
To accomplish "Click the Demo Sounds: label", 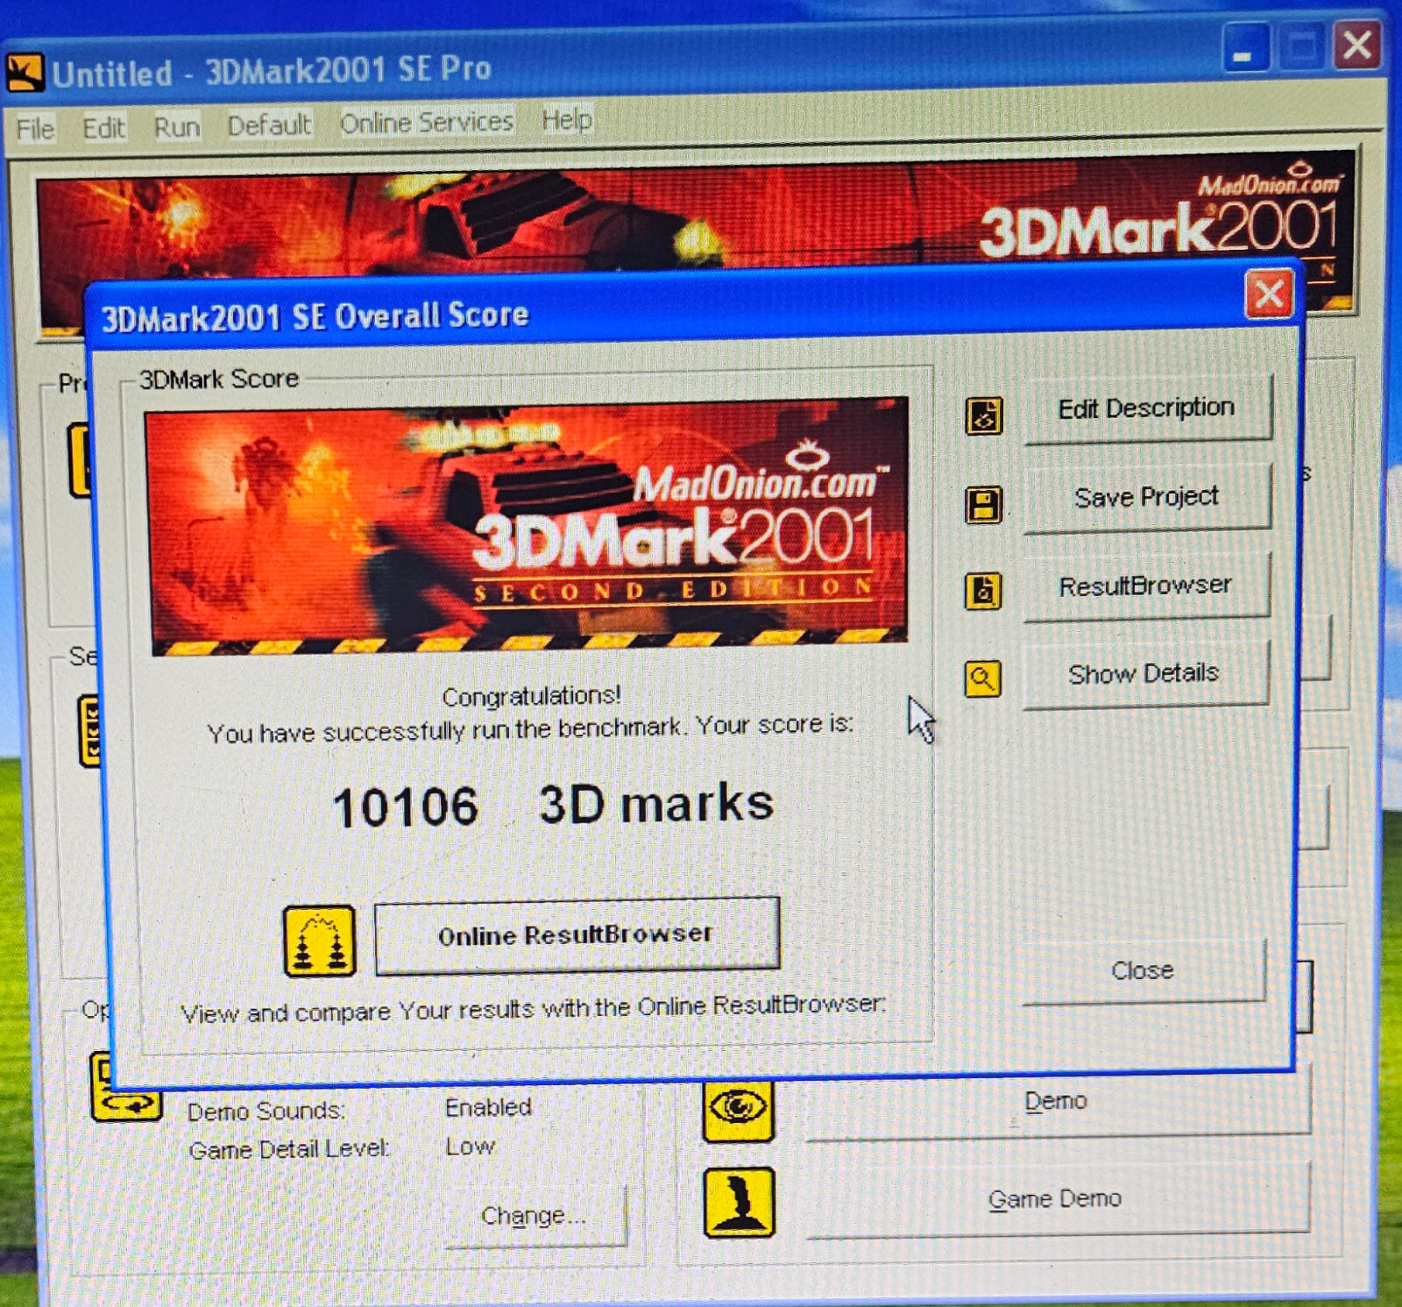I will tap(266, 1112).
